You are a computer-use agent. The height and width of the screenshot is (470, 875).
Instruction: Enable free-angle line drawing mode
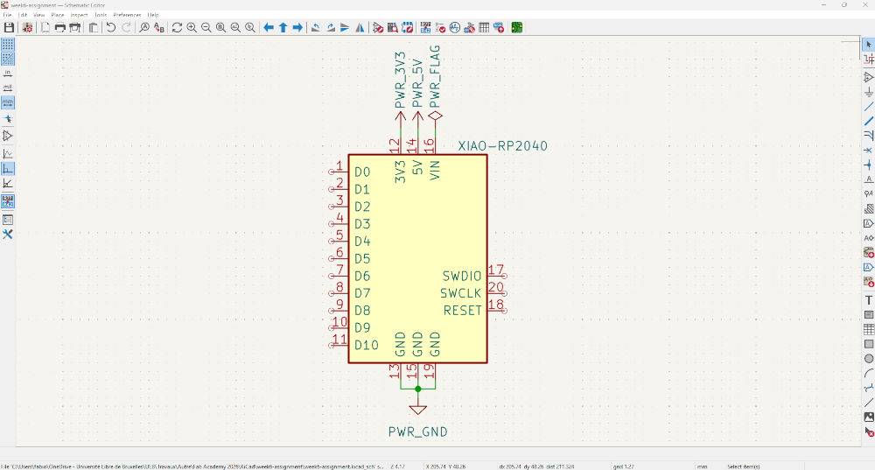point(8,154)
